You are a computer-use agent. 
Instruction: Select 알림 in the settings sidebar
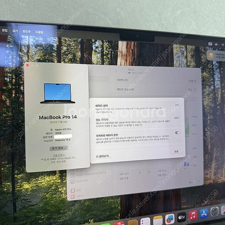coord(76,190)
